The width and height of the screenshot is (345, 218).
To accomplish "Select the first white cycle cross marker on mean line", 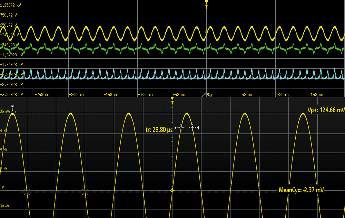I will (x=27, y=191).
